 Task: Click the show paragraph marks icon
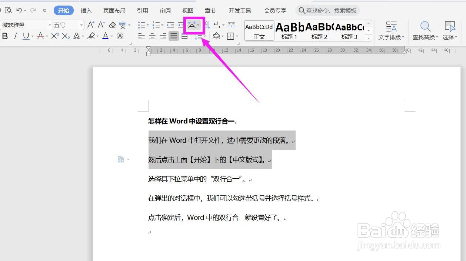pyautogui.click(x=217, y=25)
